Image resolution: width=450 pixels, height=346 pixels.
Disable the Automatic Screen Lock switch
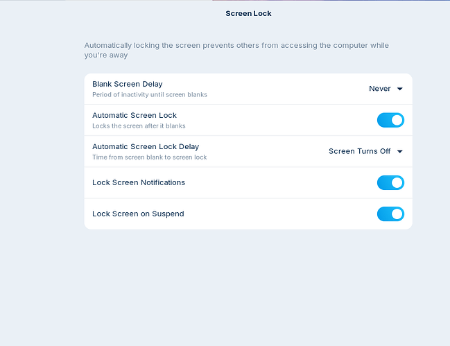pos(390,120)
